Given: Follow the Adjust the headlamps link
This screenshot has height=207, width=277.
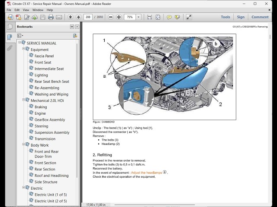Looking at the screenshot, I should (x=146, y=172).
